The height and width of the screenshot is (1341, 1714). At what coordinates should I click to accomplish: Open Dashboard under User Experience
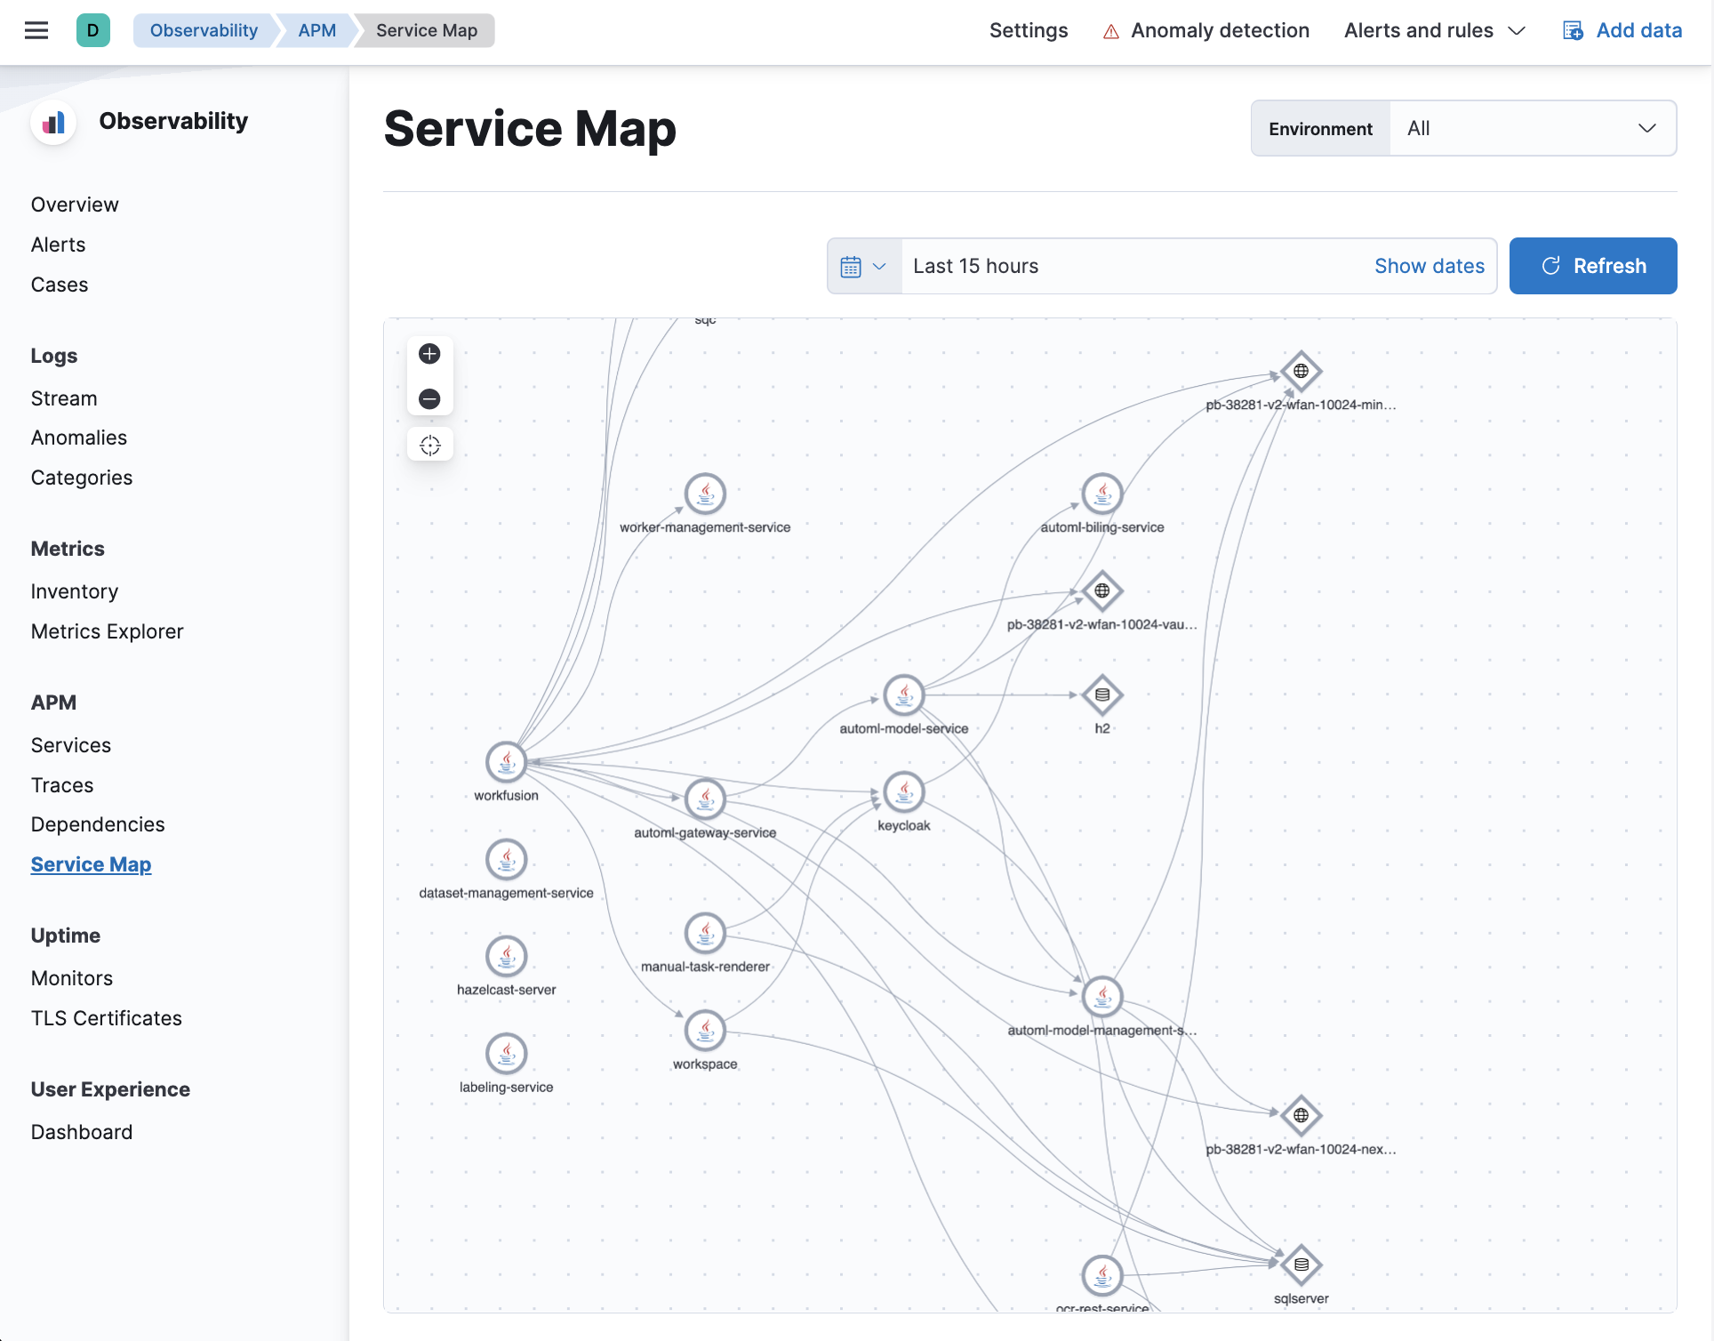pyautogui.click(x=82, y=1132)
